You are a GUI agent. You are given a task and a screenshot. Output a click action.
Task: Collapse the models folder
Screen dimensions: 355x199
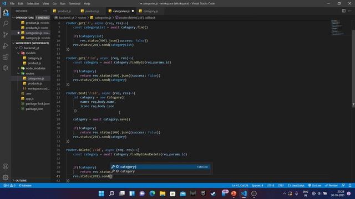[31, 53]
